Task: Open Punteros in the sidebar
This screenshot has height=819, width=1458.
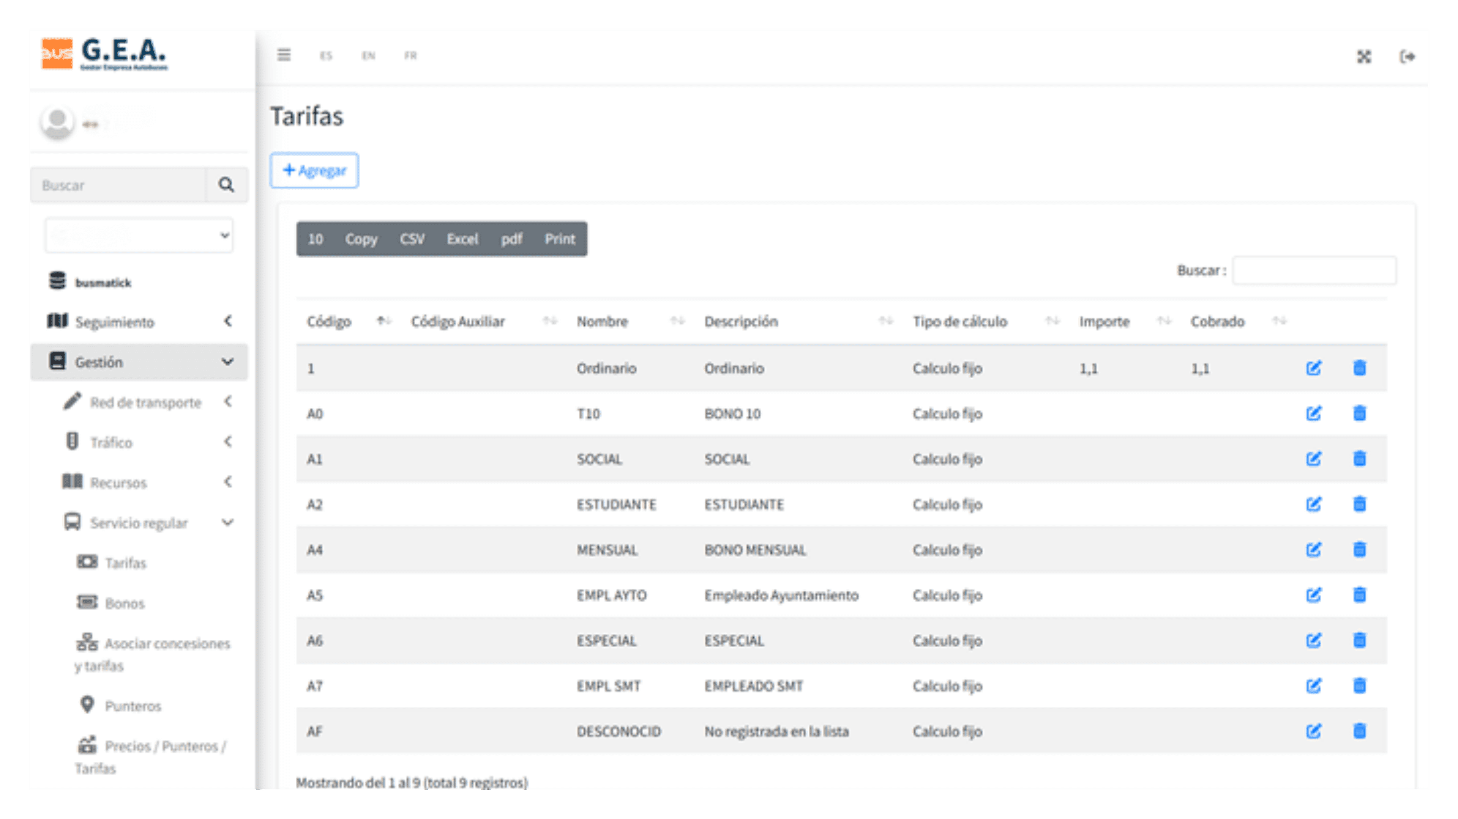Action: point(133,706)
